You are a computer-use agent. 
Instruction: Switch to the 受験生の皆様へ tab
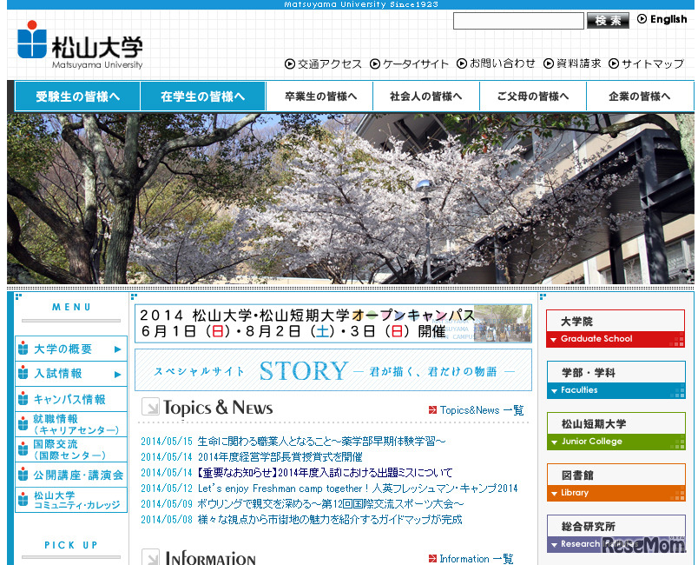tap(76, 96)
